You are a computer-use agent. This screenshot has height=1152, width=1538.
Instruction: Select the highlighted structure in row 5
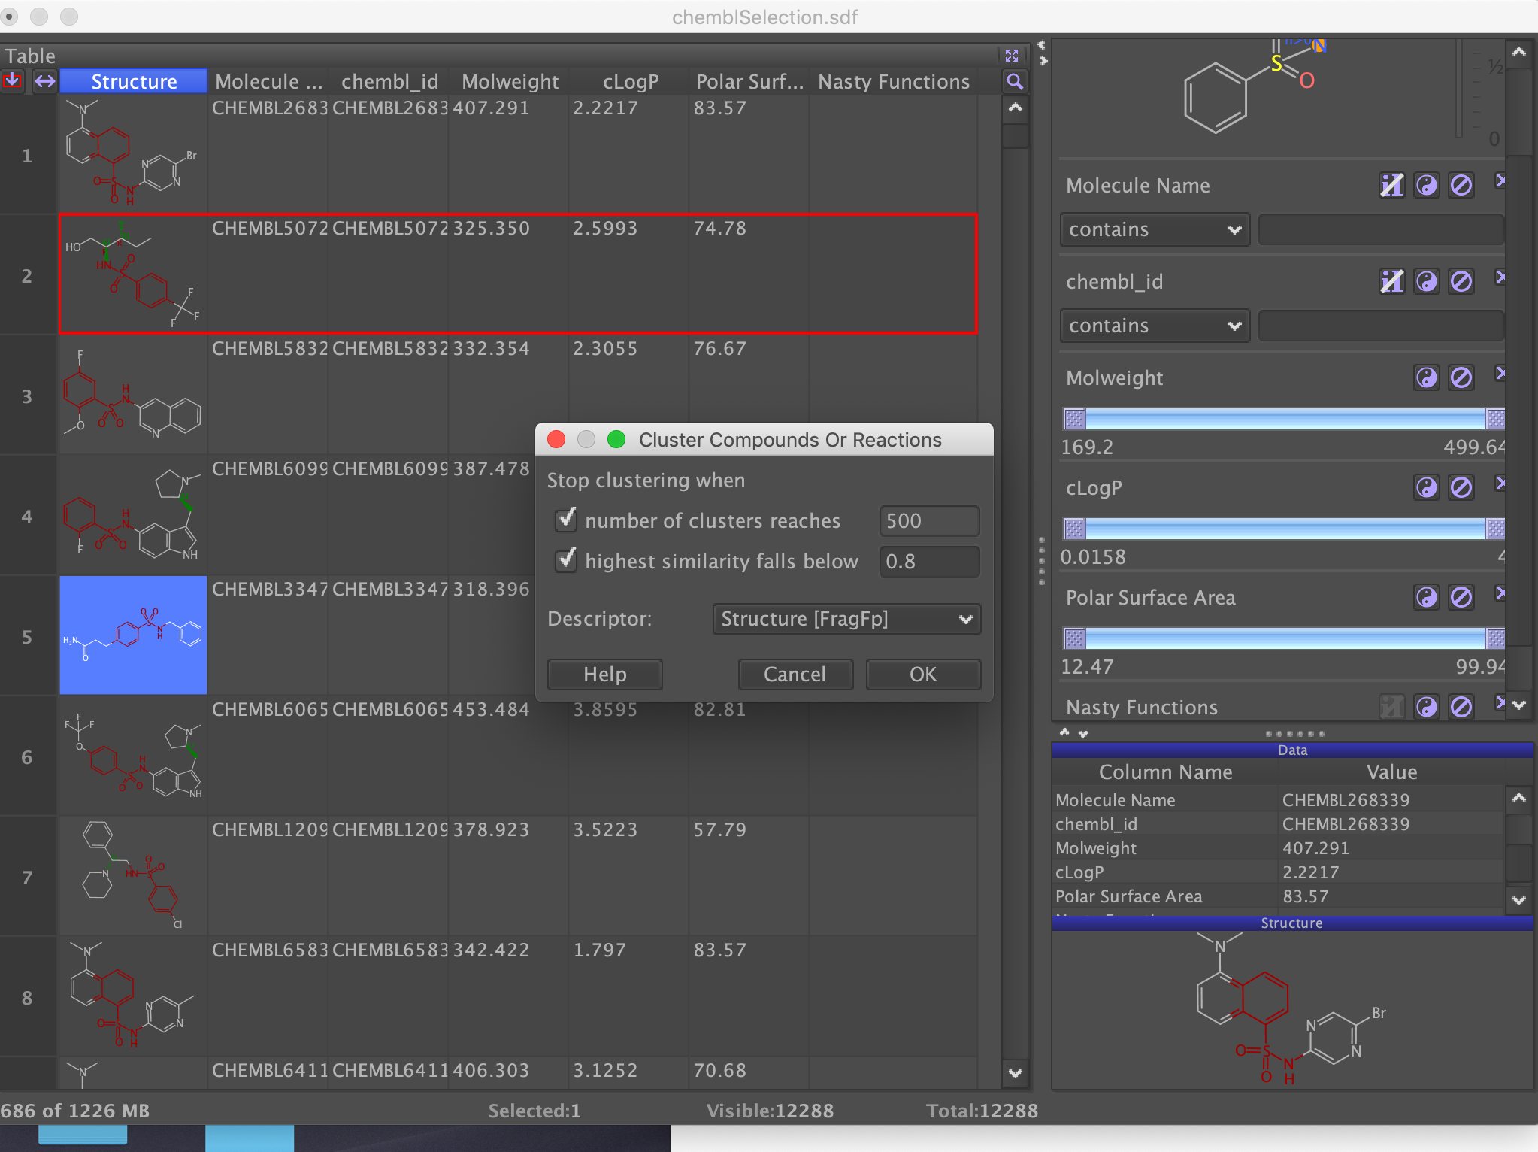point(133,635)
